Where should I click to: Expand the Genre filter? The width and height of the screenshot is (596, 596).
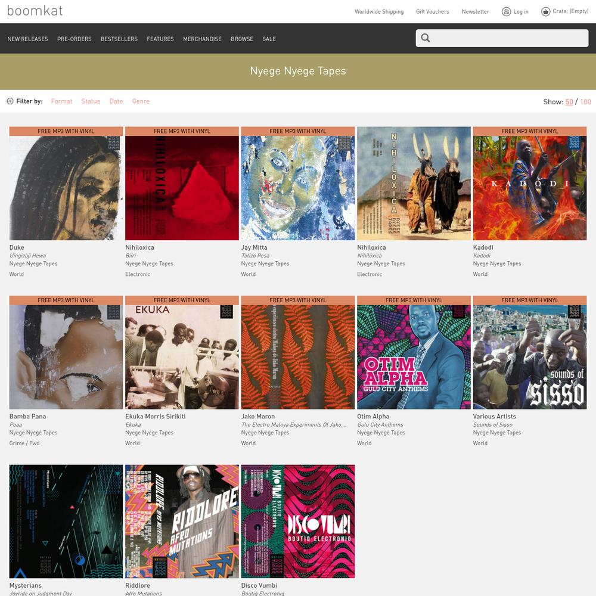pyautogui.click(x=141, y=101)
